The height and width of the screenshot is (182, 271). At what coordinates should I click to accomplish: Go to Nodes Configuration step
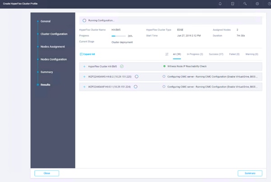pyautogui.click(x=54, y=59)
